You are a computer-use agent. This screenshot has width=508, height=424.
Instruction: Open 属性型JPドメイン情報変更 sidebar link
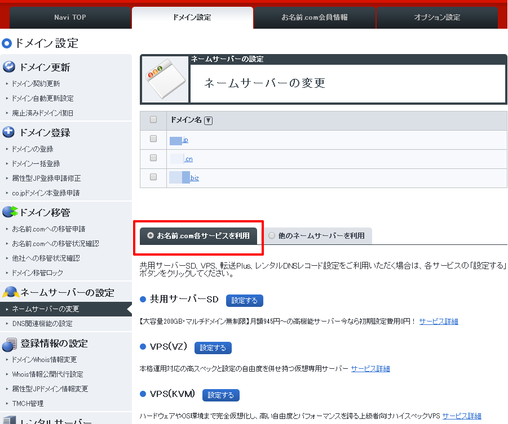pos(50,389)
